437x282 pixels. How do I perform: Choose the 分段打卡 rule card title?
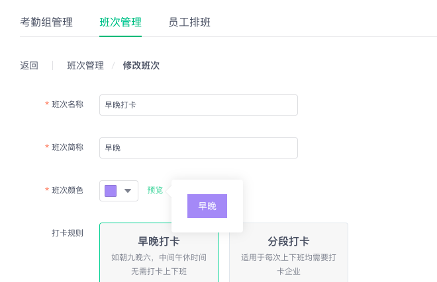point(289,242)
